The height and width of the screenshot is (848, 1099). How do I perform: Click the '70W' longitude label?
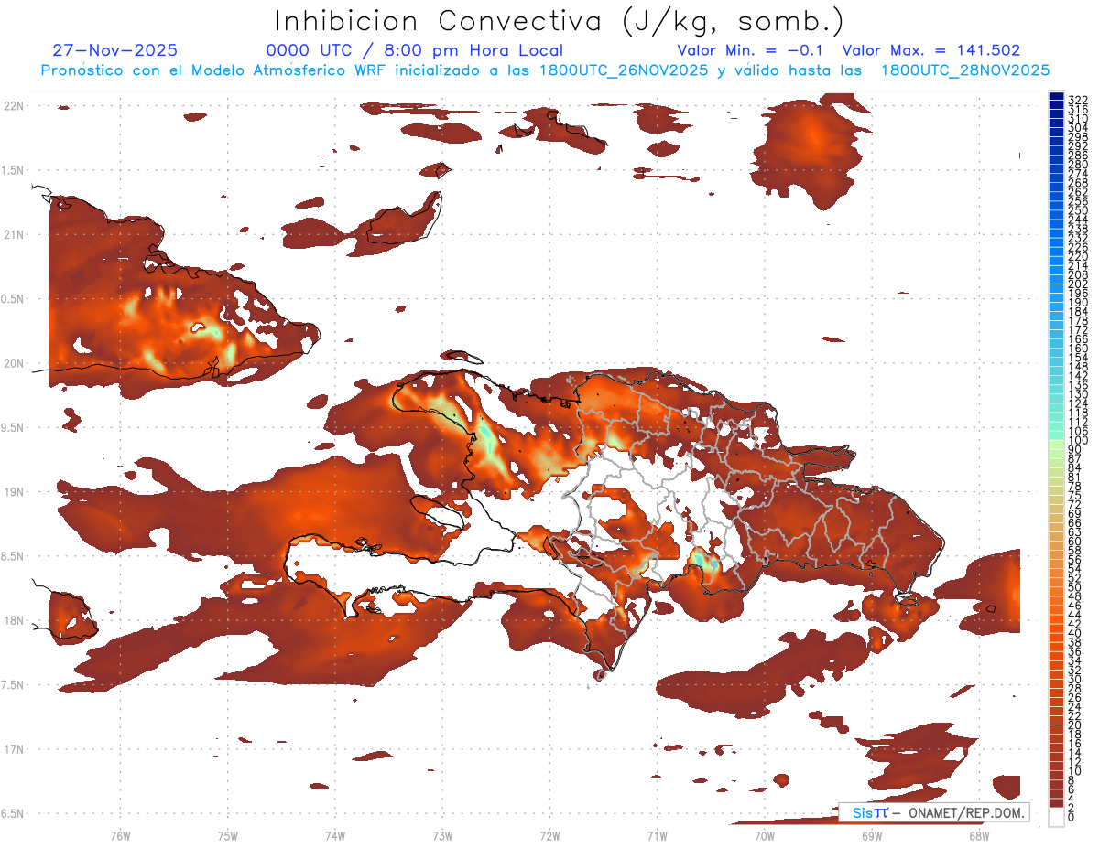[x=764, y=834]
